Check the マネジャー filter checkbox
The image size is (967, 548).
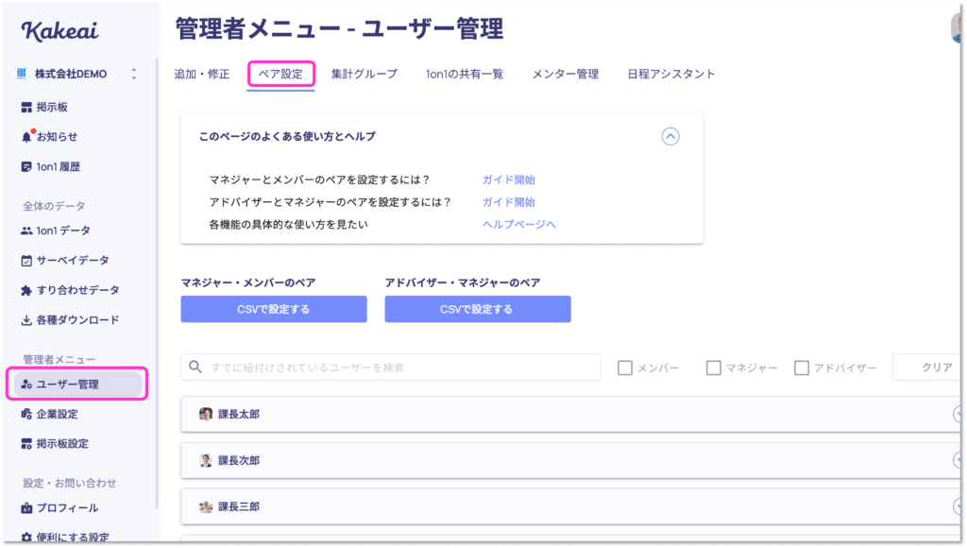(714, 368)
